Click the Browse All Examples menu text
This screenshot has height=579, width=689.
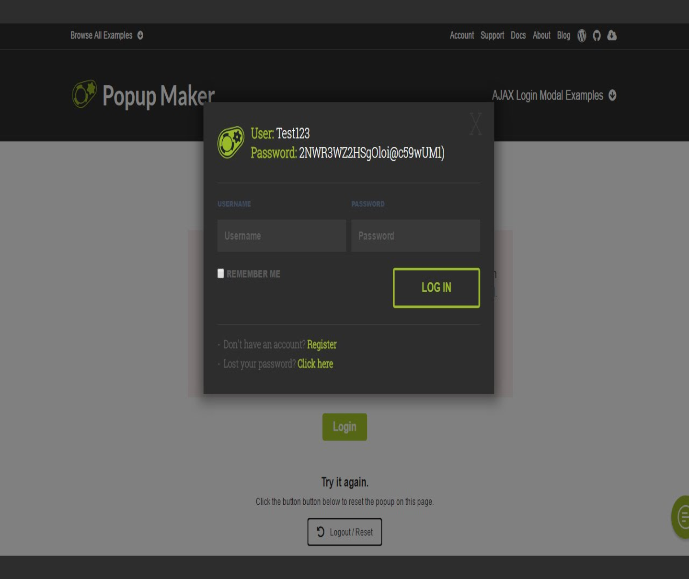101,35
